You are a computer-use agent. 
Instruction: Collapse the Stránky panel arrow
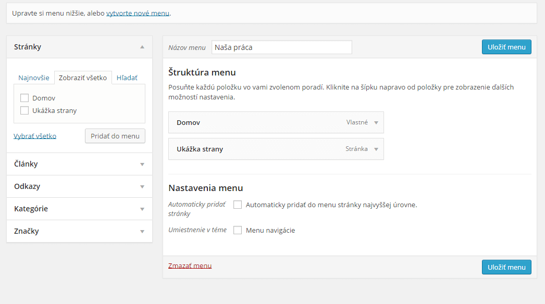click(x=142, y=47)
